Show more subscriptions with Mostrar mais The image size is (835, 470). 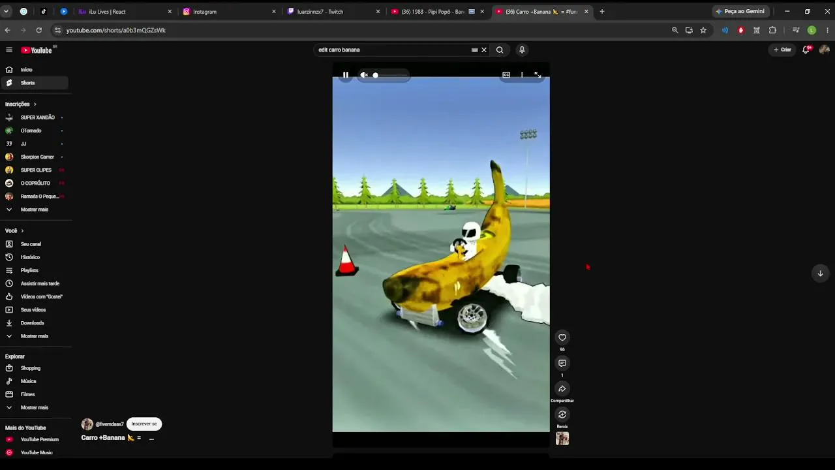click(x=34, y=210)
